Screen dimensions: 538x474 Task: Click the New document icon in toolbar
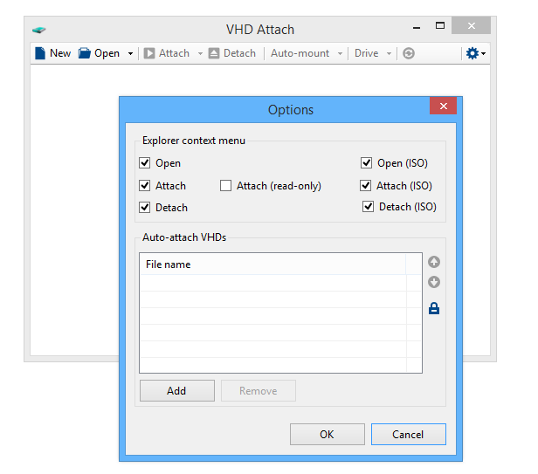tap(40, 53)
